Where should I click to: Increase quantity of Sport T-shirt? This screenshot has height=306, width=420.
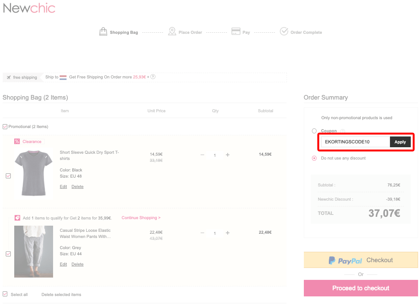(227, 155)
